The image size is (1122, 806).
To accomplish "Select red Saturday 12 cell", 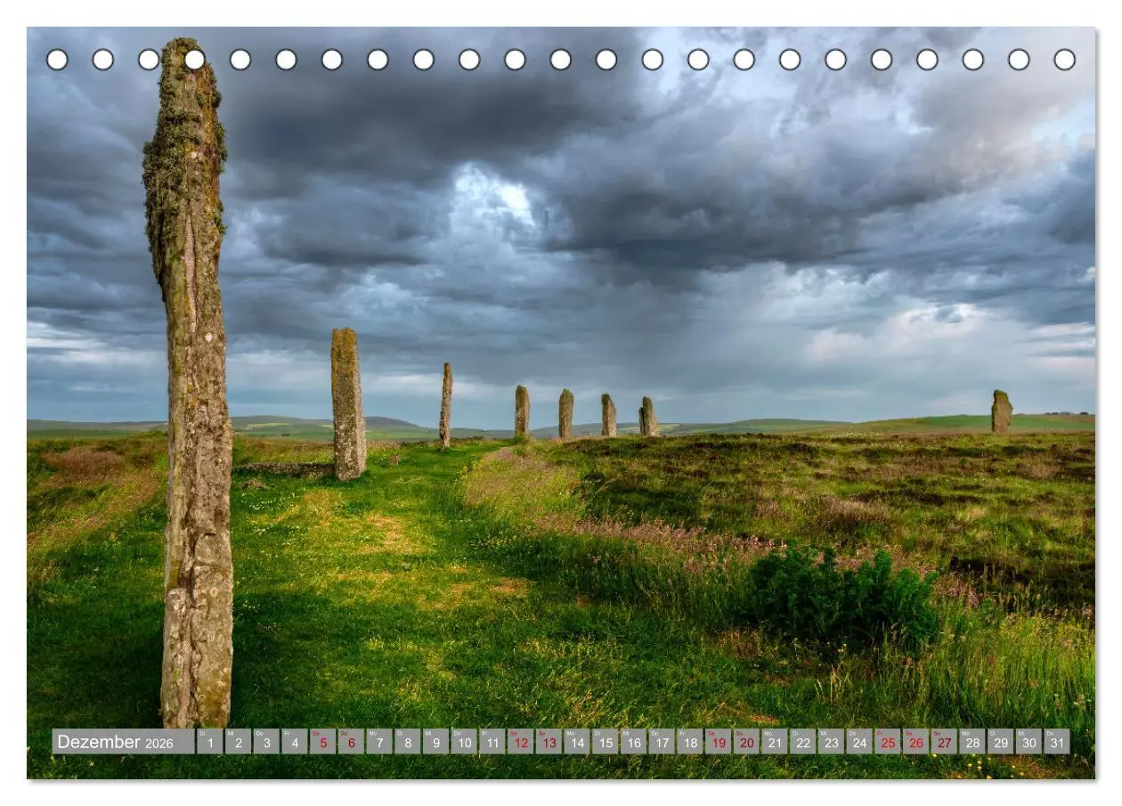I will [x=520, y=742].
